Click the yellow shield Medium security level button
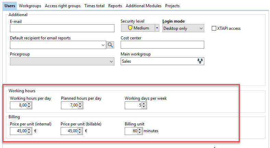Image resolution: width=270 pixels, height=148 pixels. [x=138, y=28]
